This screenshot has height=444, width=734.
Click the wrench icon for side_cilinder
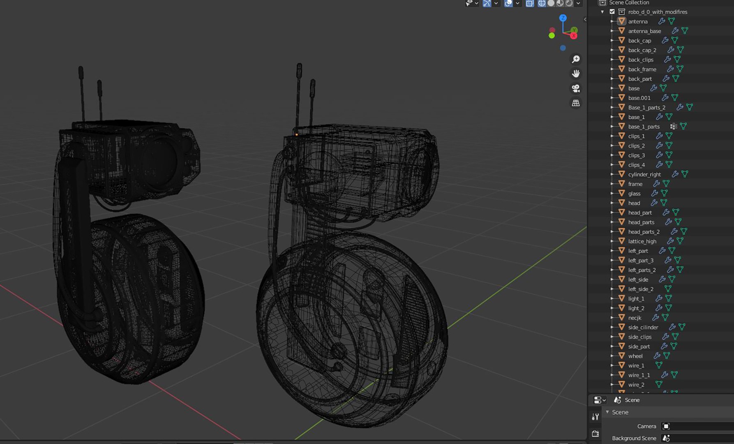(672, 327)
